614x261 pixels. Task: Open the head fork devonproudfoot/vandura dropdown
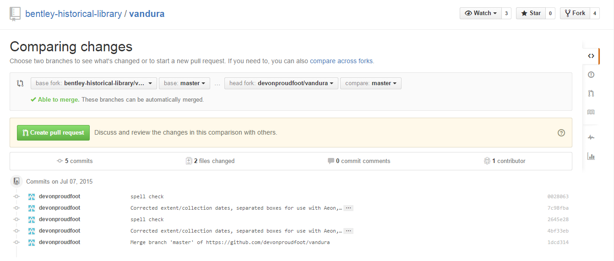click(x=281, y=83)
